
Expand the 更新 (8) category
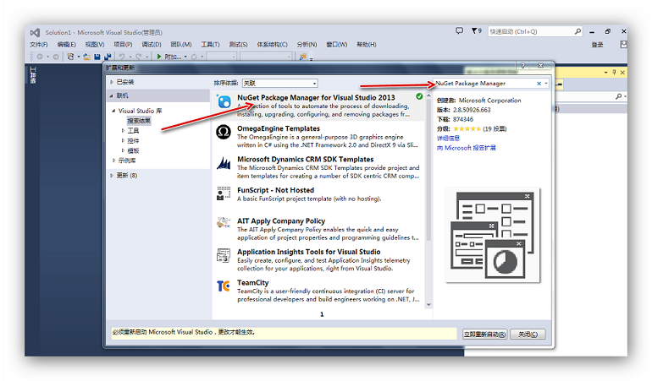(x=112, y=176)
